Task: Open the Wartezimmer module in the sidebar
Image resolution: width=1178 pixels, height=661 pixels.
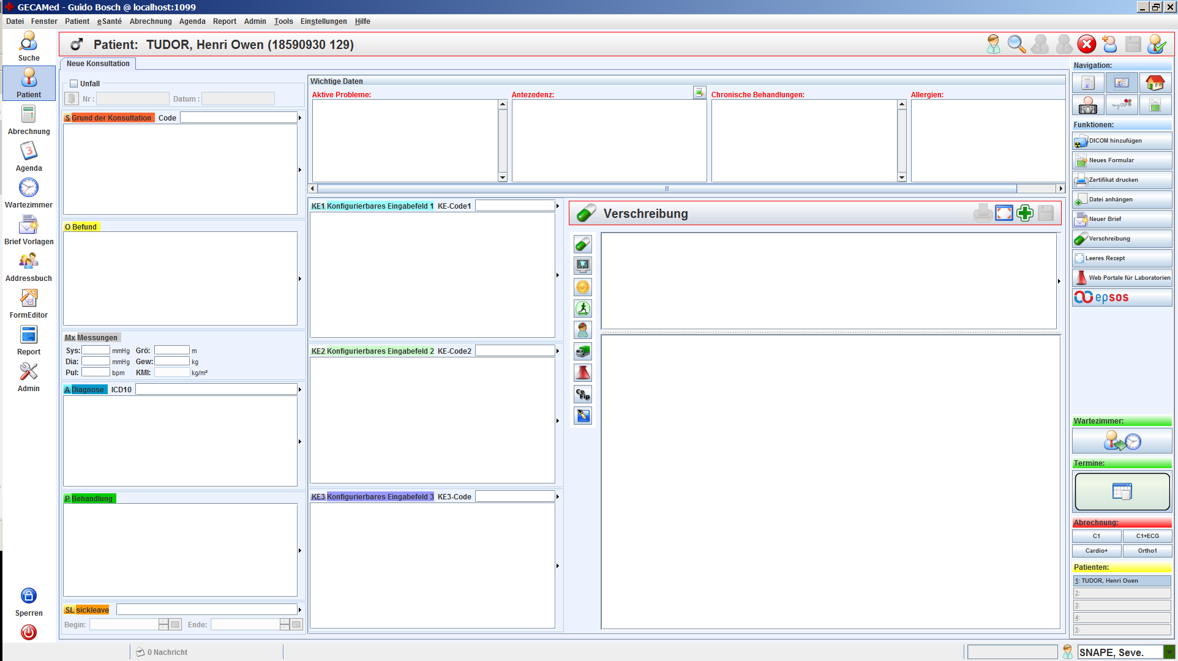Action: pyautogui.click(x=29, y=189)
